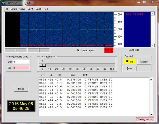Viewport: 159px width, 124px height.
Task: Click the Tx fraction slider handle
Action: coord(42,65)
